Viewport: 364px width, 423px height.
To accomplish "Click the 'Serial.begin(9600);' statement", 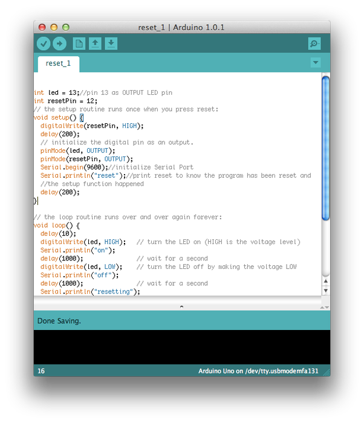I will click(74, 167).
